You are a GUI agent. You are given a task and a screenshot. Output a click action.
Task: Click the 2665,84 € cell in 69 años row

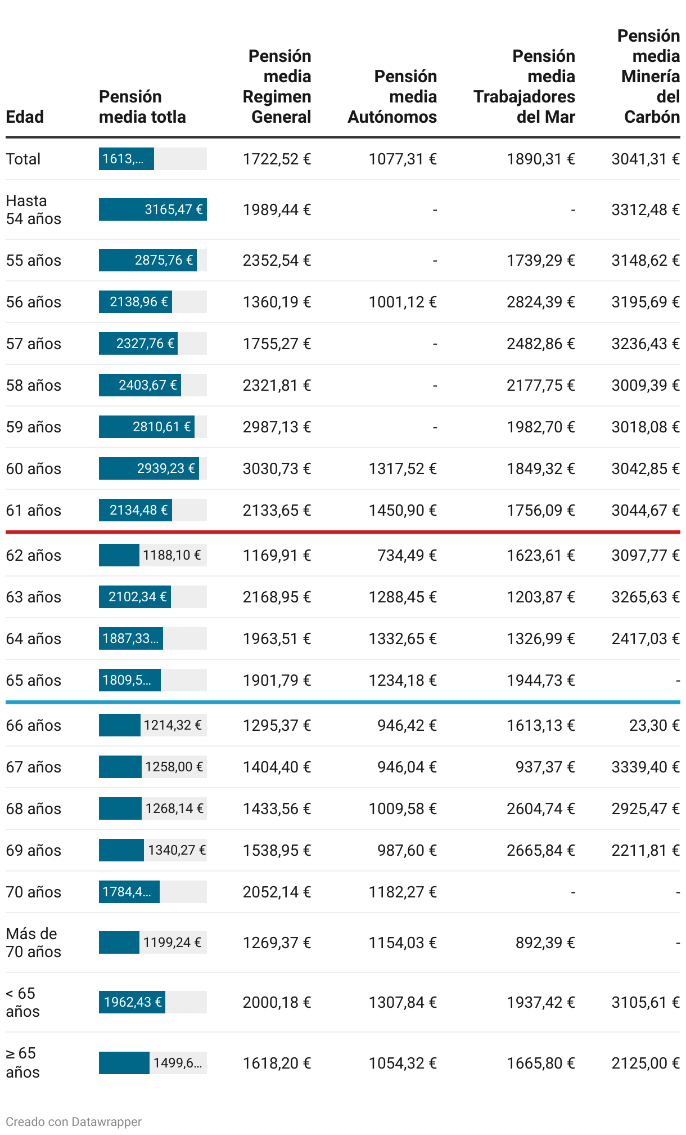tap(540, 850)
